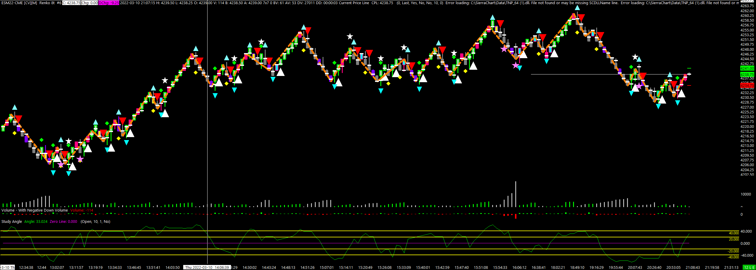This screenshot has height=270, width=756.
Task: Click the CPL: 4238.75 study value
Action: click(382, 3)
